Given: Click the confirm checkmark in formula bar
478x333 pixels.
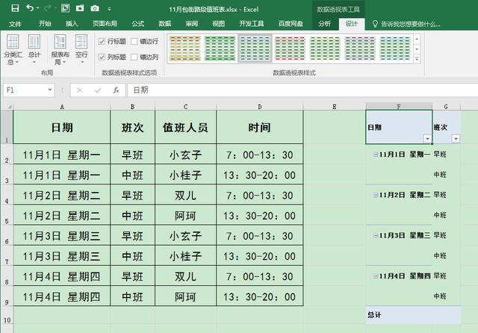Looking at the screenshot, I should pyautogui.click(x=98, y=90).
